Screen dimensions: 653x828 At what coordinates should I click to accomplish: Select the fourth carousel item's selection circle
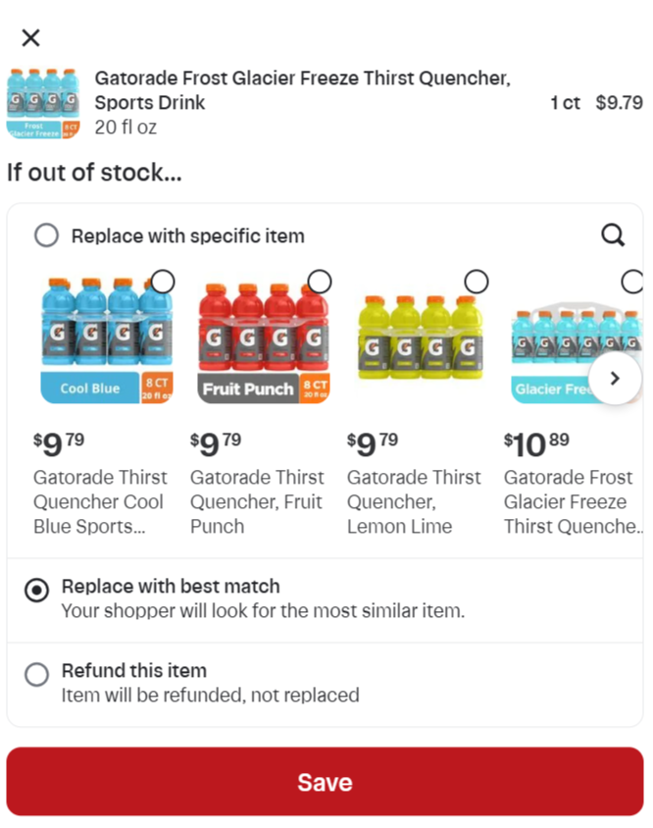[632, 283]
